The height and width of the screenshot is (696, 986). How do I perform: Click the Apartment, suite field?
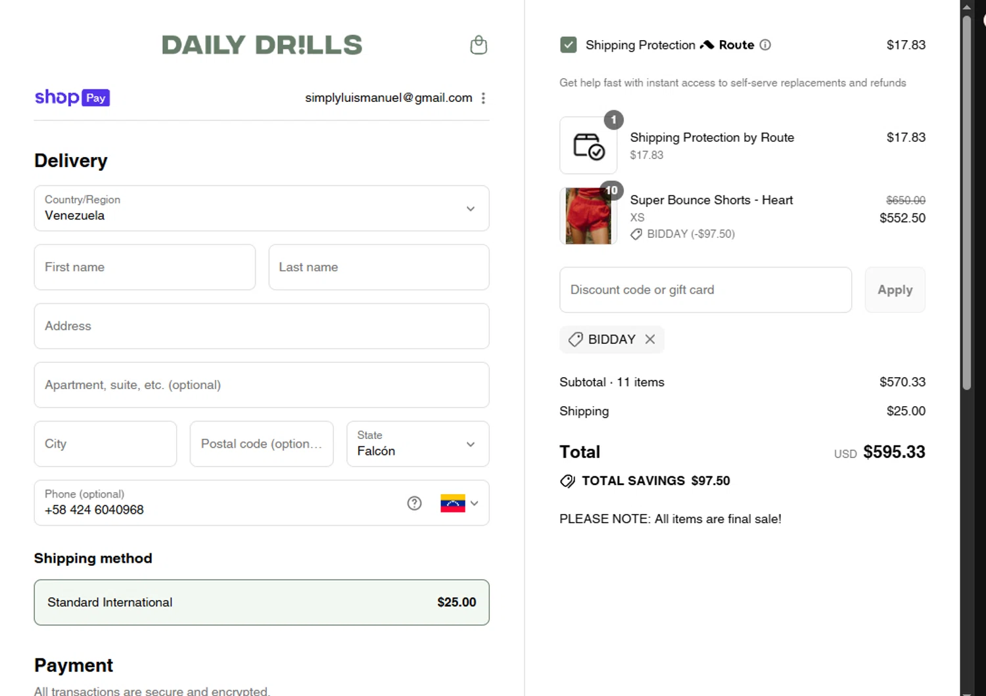pos(262,385)
